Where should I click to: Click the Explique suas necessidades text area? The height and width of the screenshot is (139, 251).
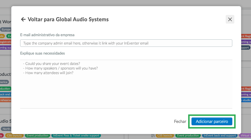coord(126,84)
